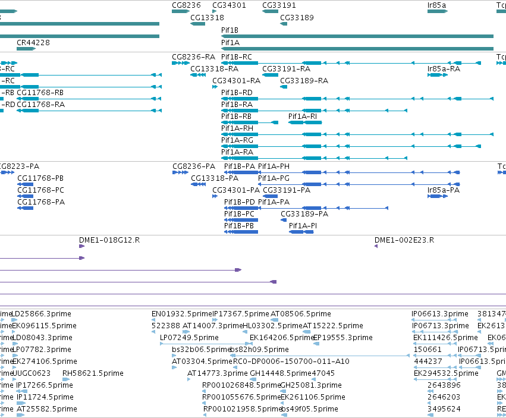This screenshot has height=418, width=506.
Task: Click the EK111426.5prime EST label
Action: 446,337
